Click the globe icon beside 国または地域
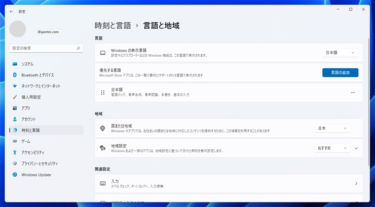This screenshot has height=207, width=375. pyautogui.click(x=102, y=128)
